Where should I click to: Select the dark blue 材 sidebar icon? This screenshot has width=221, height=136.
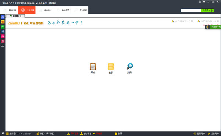3,32
